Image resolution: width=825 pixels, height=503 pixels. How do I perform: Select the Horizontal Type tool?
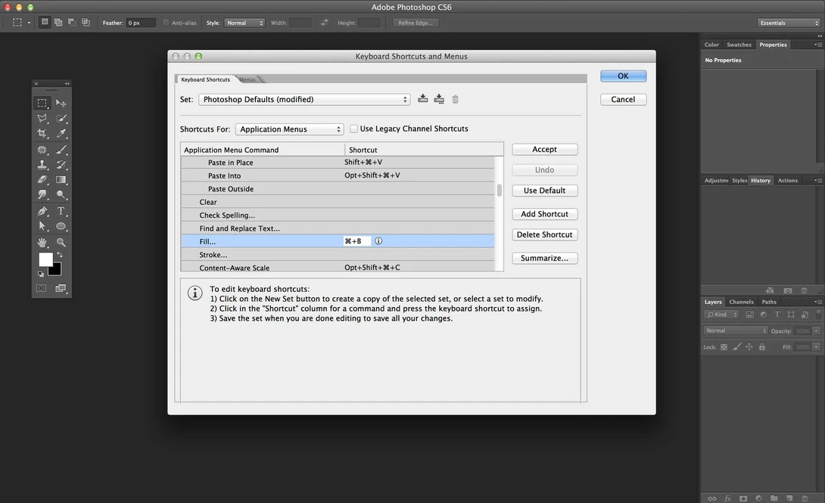coord(61,211)
